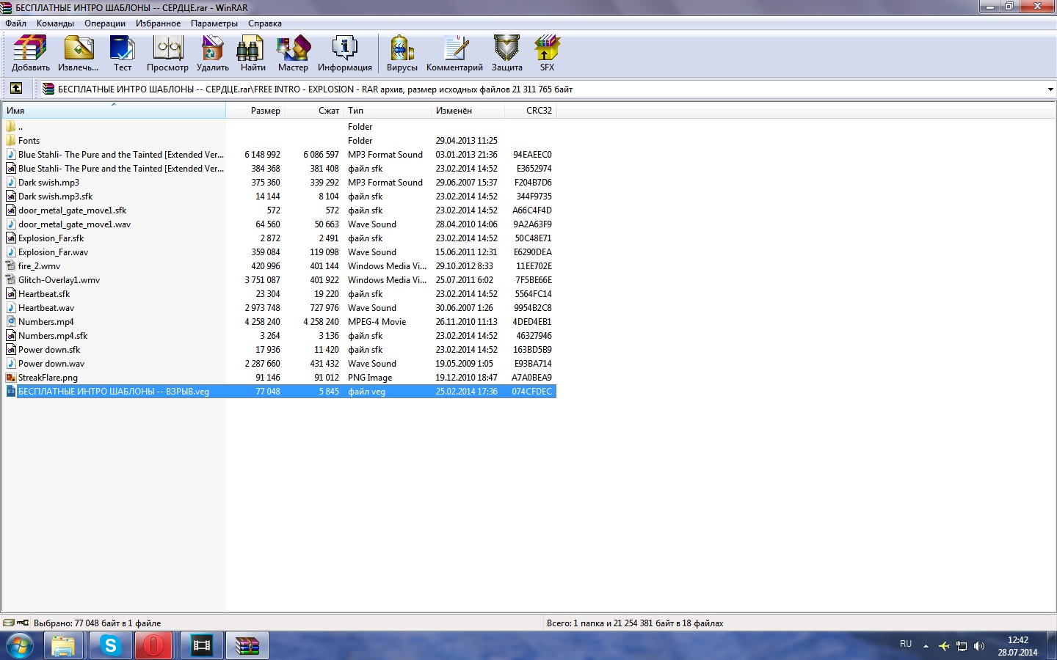Show hidden tray icons arrow

pos(926,646)
